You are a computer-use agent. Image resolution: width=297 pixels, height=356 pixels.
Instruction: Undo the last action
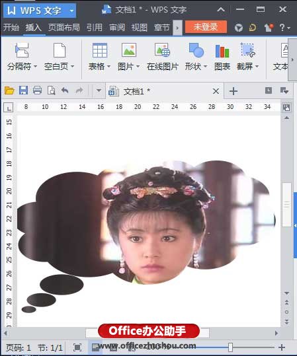point(65,90)
